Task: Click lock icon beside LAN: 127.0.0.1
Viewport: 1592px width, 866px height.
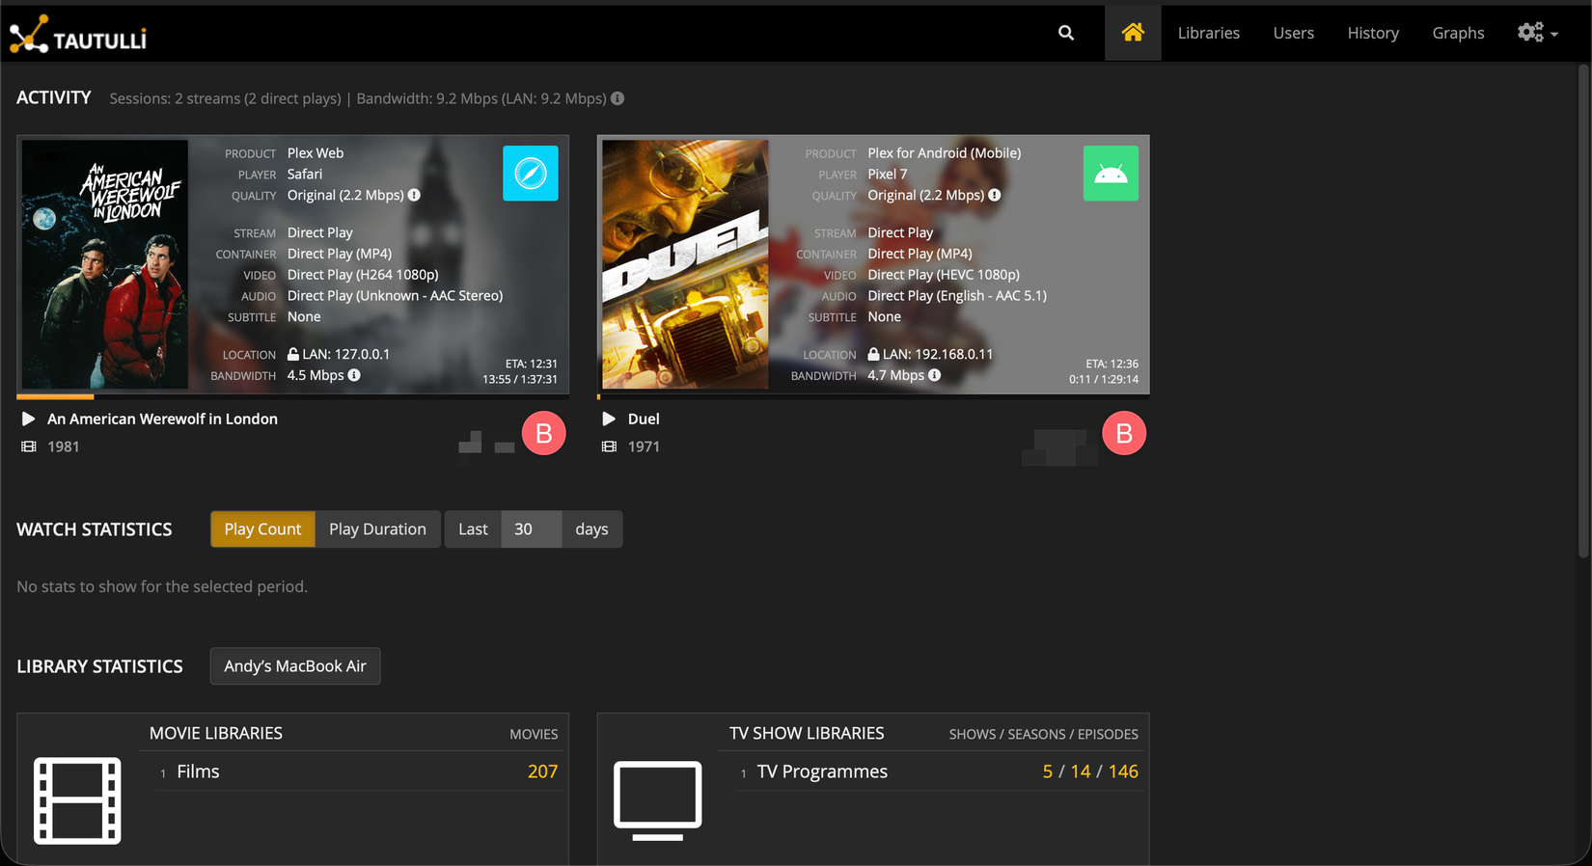Action: 293,354
